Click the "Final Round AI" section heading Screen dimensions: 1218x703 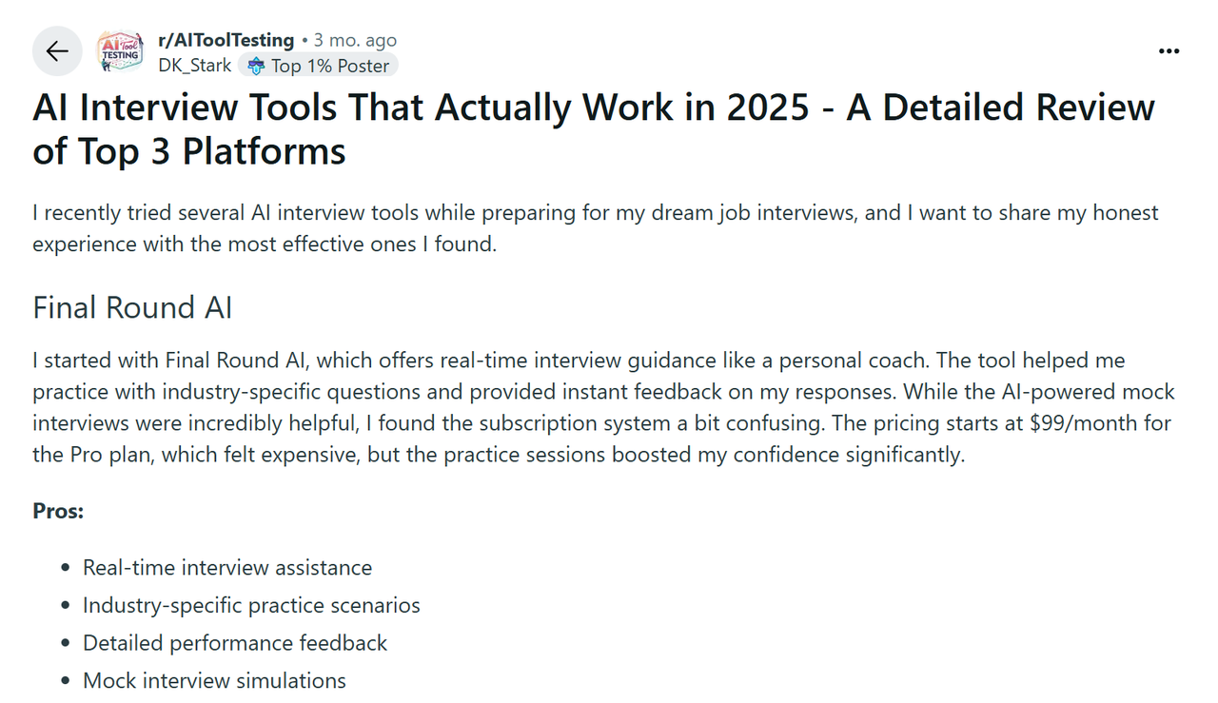click(x=132, y=308)
